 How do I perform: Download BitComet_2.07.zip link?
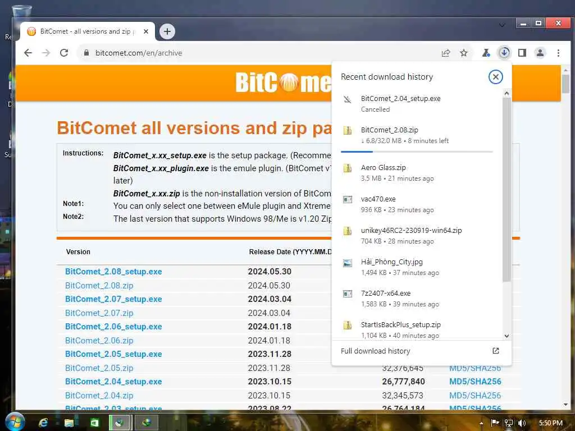99,313
